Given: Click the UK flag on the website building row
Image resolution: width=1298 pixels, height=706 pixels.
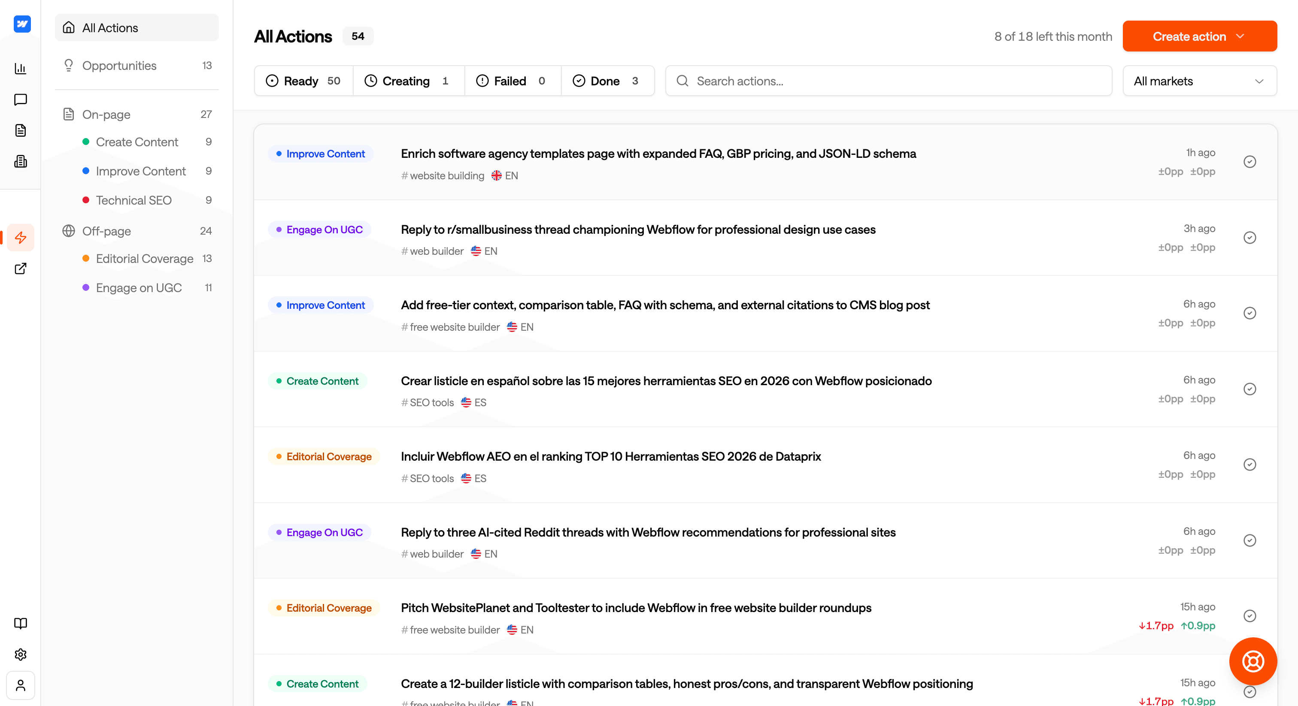Looking at the screenshot, I should click(496, 176).
